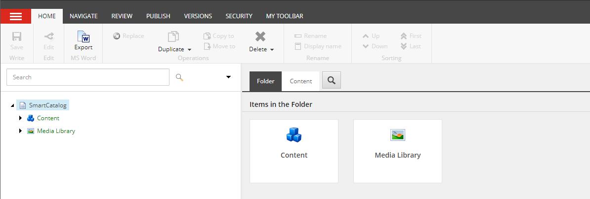Switch to the SECURITY ribbon tab
The image size is (590, 199).
[239, 16]
